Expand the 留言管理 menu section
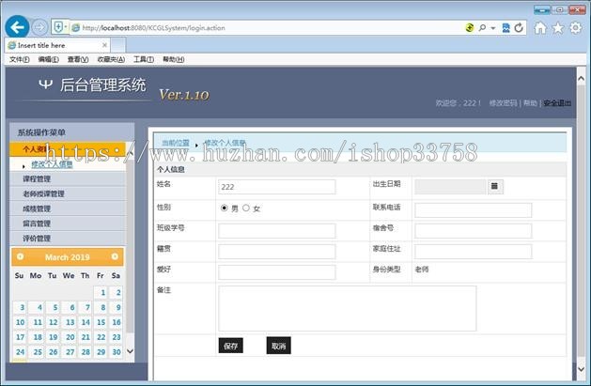Viewport: 591px width, 386px height. point(68,224)
